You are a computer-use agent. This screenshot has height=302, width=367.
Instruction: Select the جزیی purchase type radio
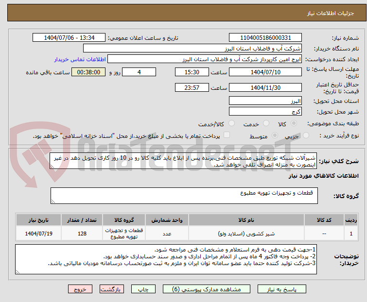tap(306, 135)
